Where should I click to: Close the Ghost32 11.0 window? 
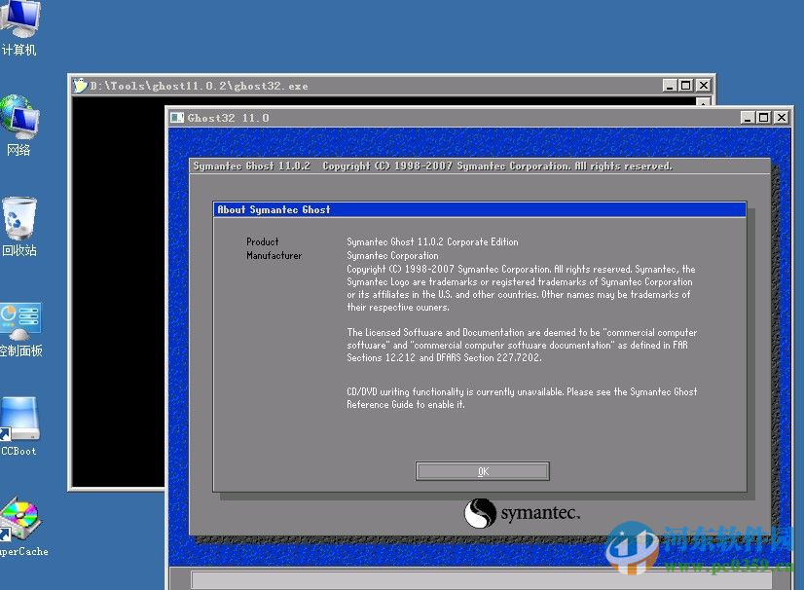coord(781,118)
